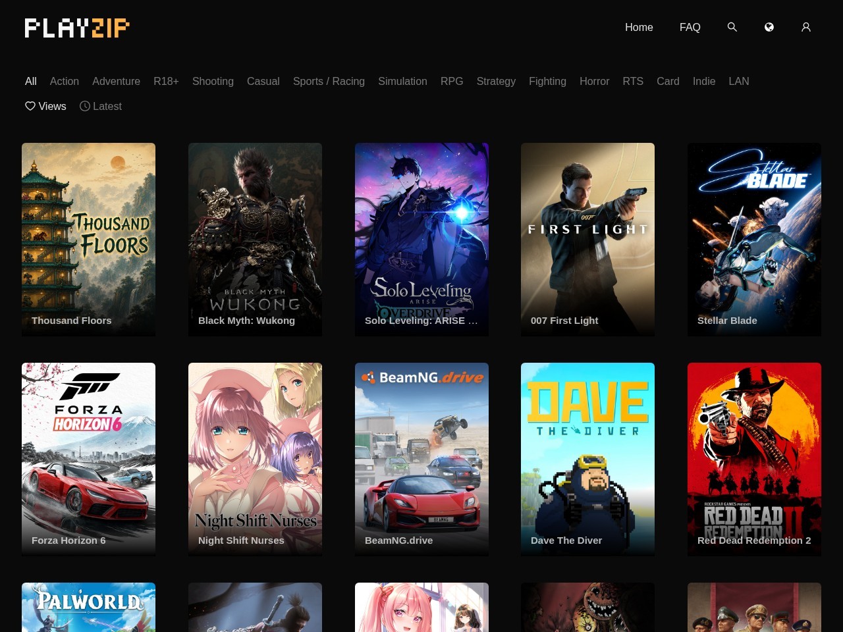The width and height of the screenshot is (843, 632).
Task: Open the Solo Leveling: ARISE game card
Action: [421, 240]
